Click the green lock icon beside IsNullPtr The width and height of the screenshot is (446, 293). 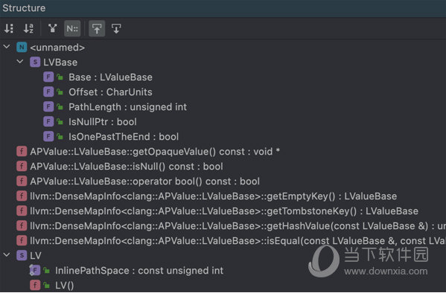[60, 122]
